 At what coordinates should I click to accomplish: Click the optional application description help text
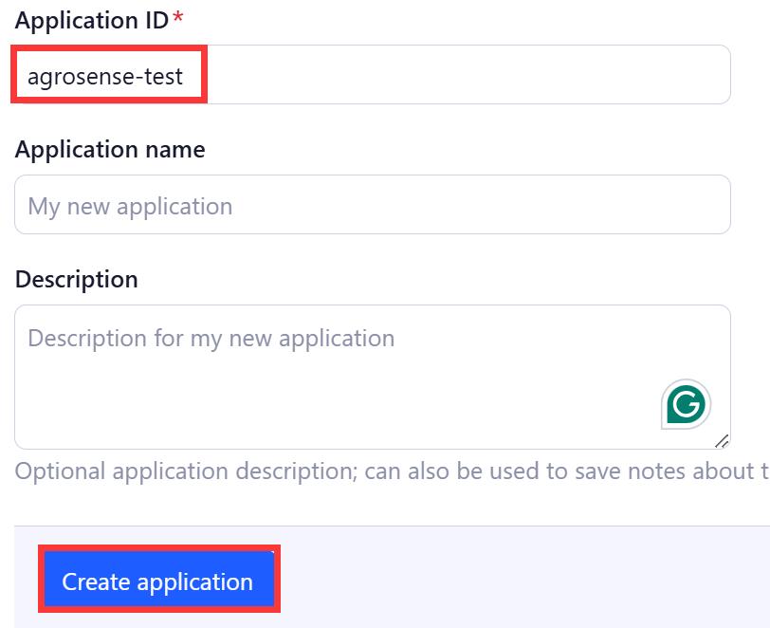tap(392, 471)
